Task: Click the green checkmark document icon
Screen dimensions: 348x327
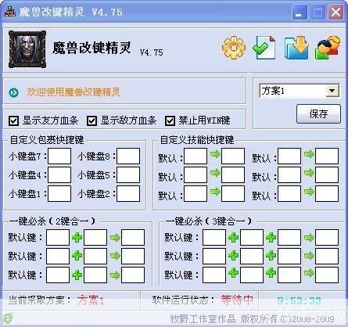Action: click(264, 48)
